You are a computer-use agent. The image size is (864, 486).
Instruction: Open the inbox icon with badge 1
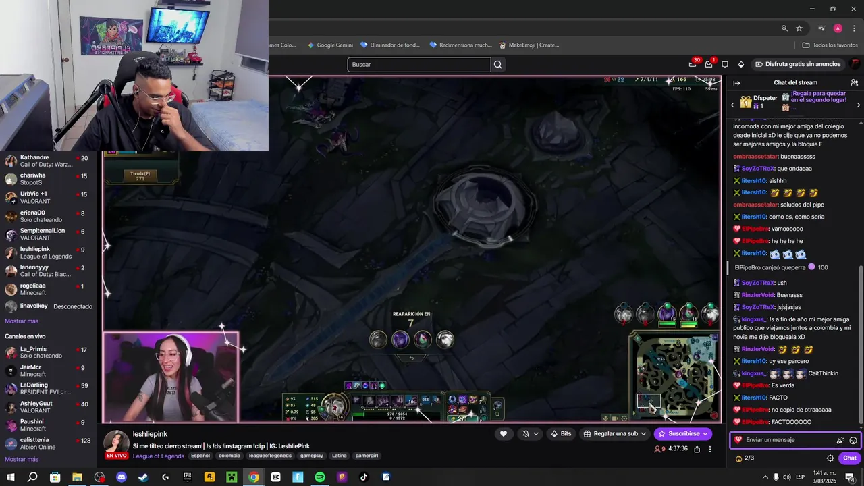pyautogui.click(x=709, y=64)
